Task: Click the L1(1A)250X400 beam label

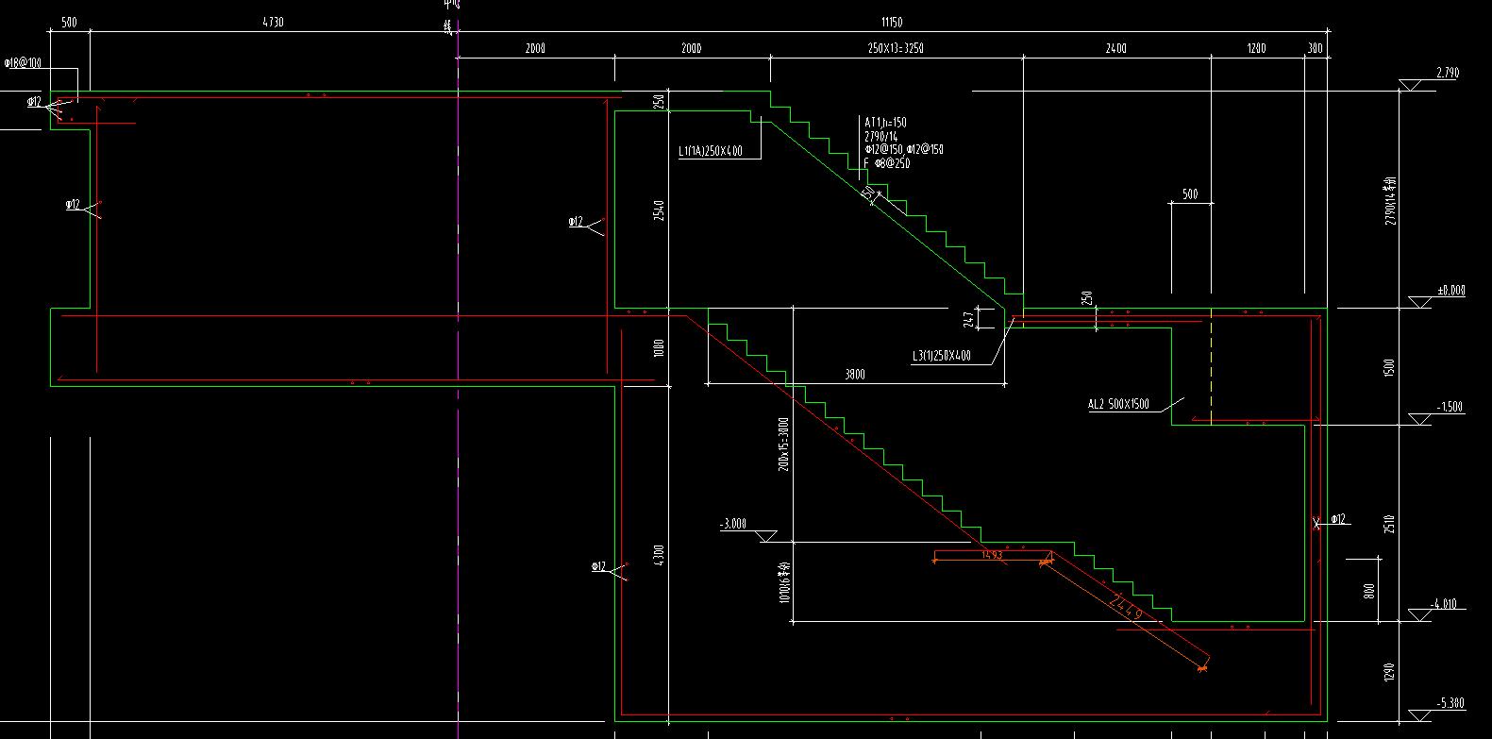Action: pos(711,151)
